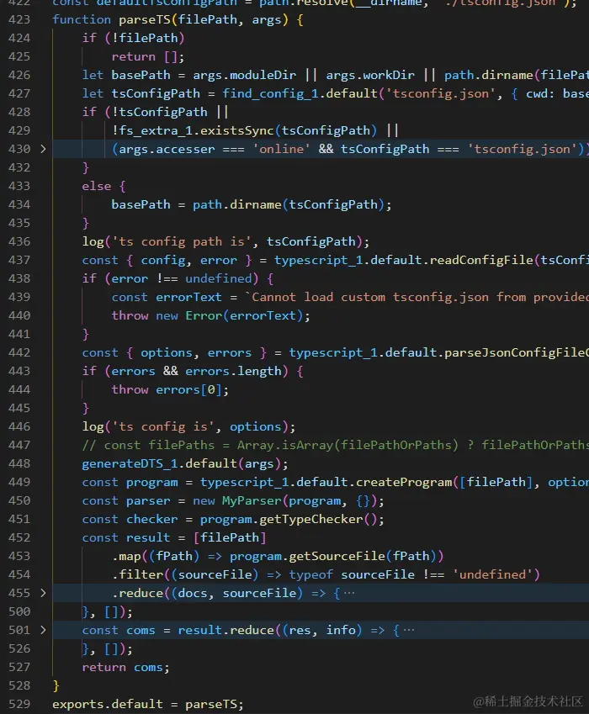The height and width of the screenshot is (714, 589).
Task: Click 'else' keyword on line 433
Action: [x=97, y=186]
